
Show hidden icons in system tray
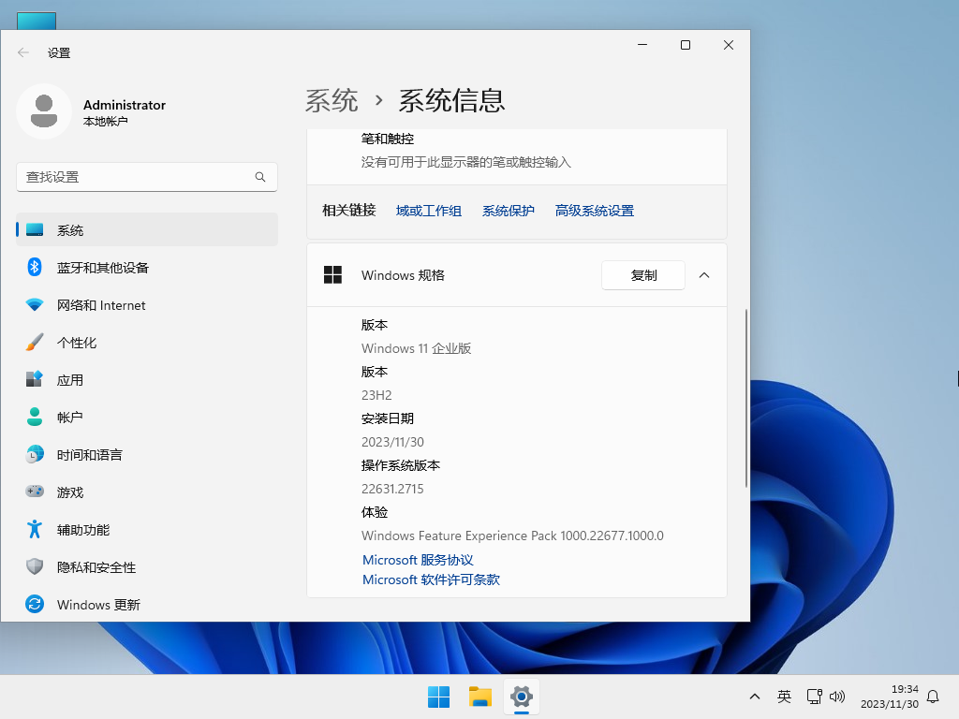tap(754, 697)
